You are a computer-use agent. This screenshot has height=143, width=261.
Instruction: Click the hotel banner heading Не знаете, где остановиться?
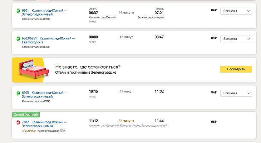click(88, 67)
